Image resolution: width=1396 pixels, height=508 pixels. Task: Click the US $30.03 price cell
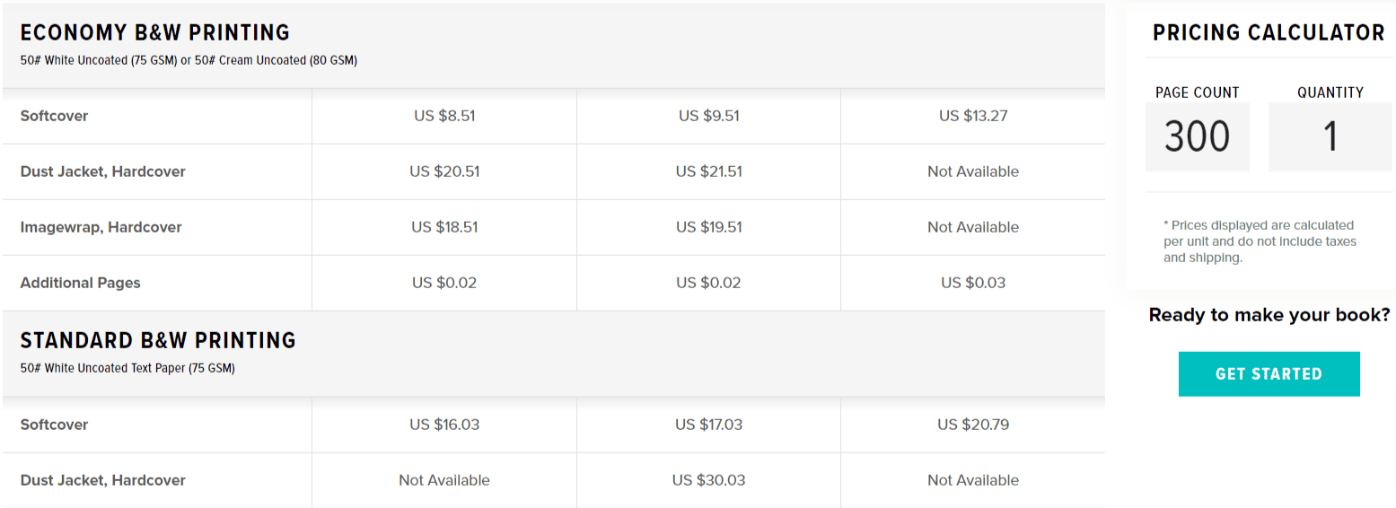click(709, 480)
